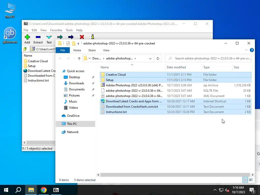Open Documents in navigation pane

(x=77, y=89)
